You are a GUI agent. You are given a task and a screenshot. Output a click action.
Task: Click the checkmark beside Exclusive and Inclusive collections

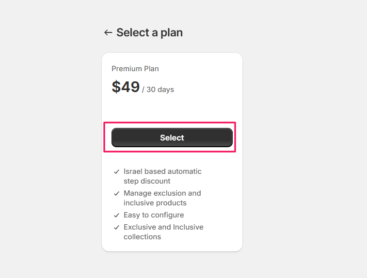pos(116,227)
